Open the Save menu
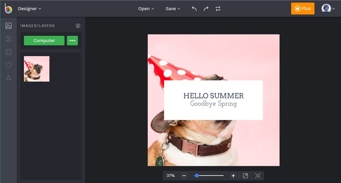 pos(173,9)
